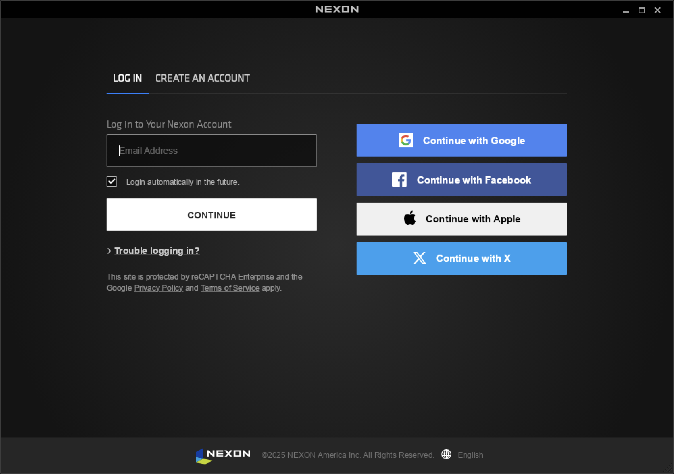Select the LOG IN tab
This screenshot has width=674, height=474.
coord(127,78)
